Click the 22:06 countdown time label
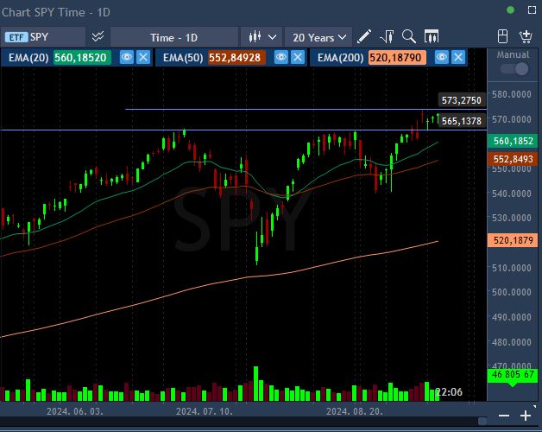This screenshot has width=542, height=432. click(448, 392)
